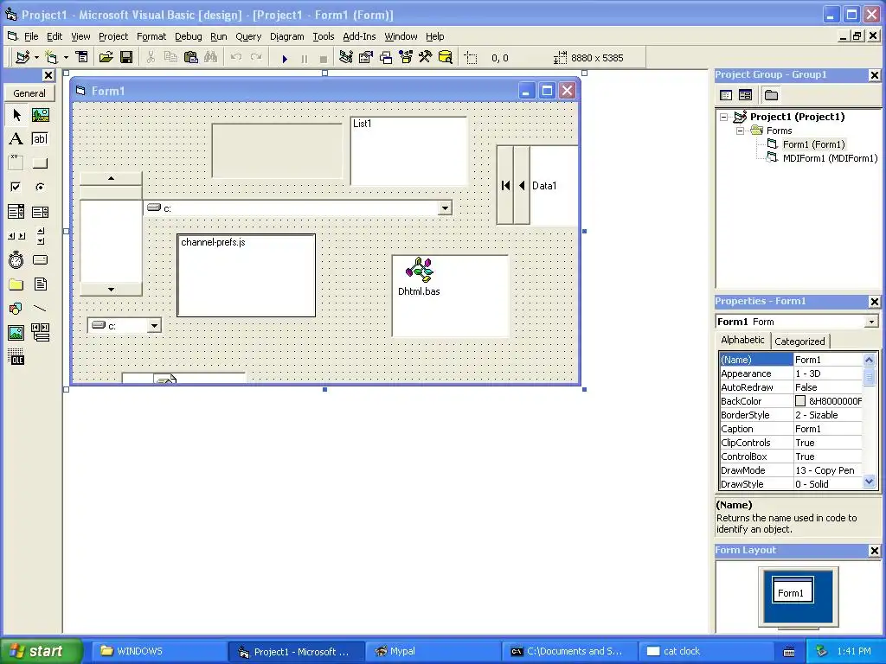
Task: Select the OLE container tool
Action: point(16,357)
